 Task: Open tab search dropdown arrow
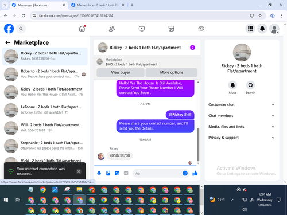5,5
